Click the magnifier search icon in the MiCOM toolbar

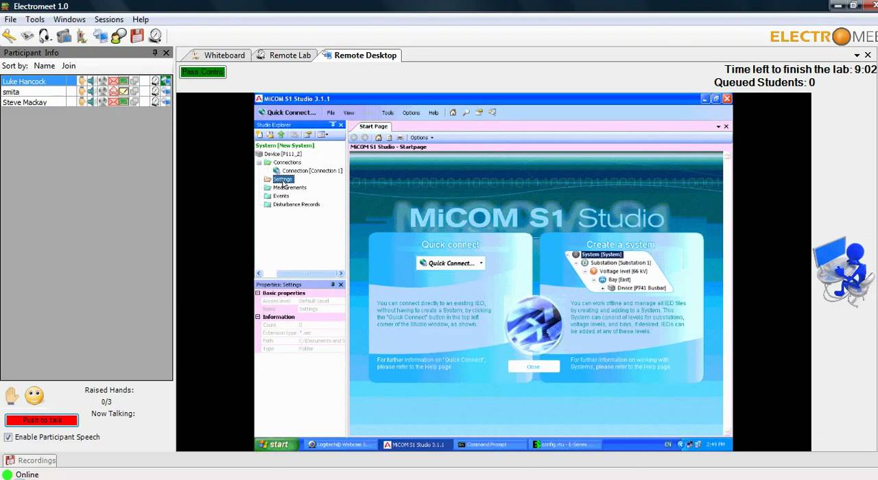point(466,112)
